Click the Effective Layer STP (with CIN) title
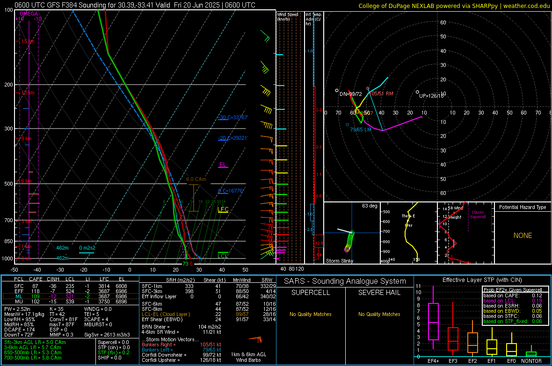Image resolution: width=552 pixels, height=366 pixels. click(x=482, y=280)
